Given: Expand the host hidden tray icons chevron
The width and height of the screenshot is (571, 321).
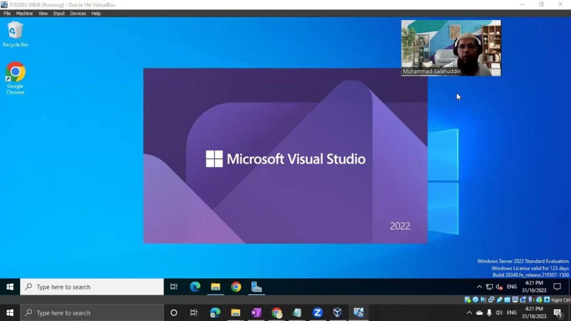Looking at the screenshot, I should coord(469,313).
